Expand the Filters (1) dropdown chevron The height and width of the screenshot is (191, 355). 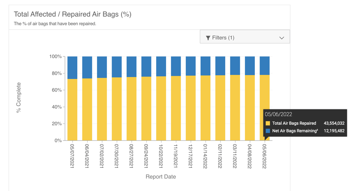click(282, 38)
